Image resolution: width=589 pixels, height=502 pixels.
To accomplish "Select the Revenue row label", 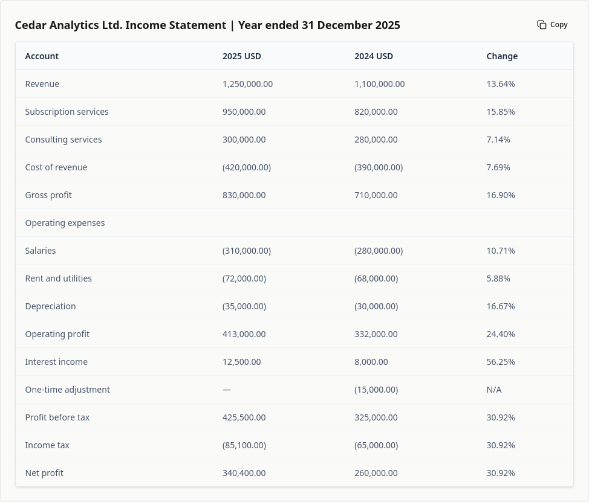I will pos(42,84).
